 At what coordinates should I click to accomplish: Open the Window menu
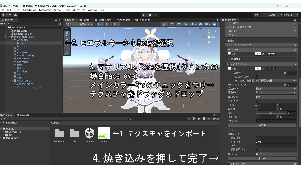click(x=92, y=10)
